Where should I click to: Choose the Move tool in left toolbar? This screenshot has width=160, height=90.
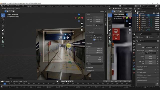click(3, 23)
